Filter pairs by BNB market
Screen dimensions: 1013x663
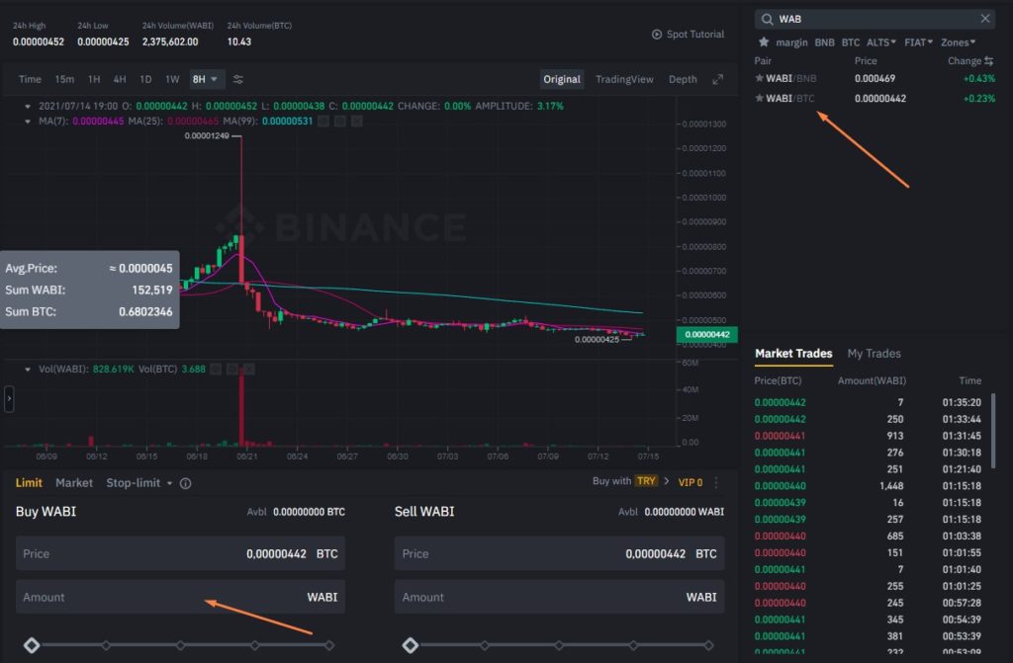click(824, 42)
